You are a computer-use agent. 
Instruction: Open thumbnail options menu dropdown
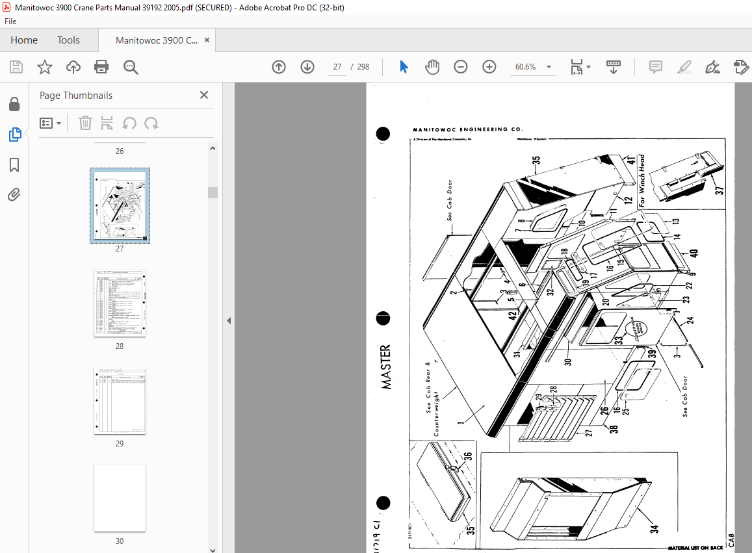click(50, 123)
